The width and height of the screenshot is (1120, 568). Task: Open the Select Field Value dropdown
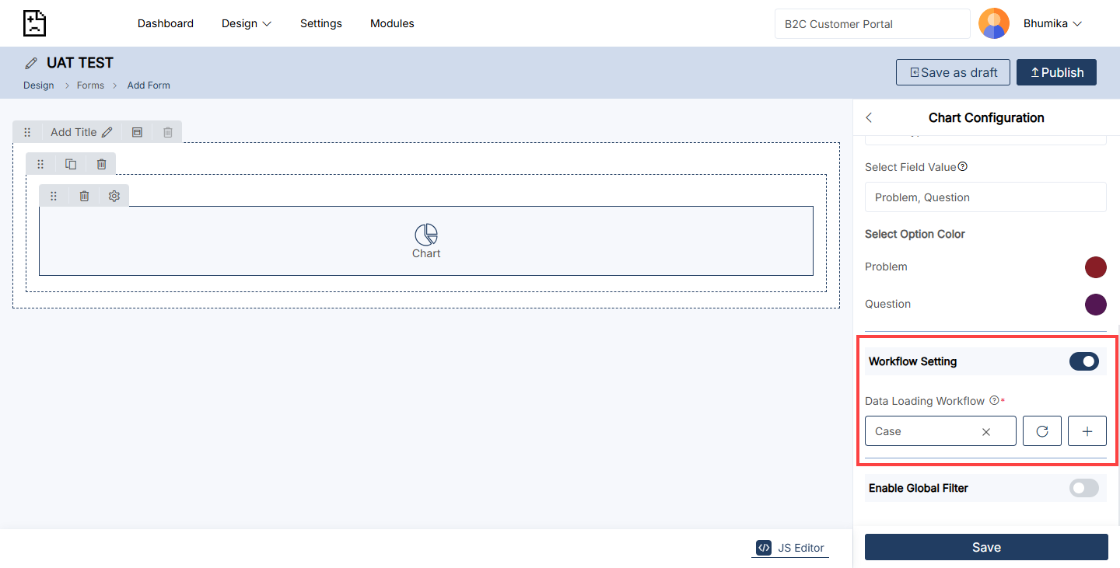pos(985,197)
